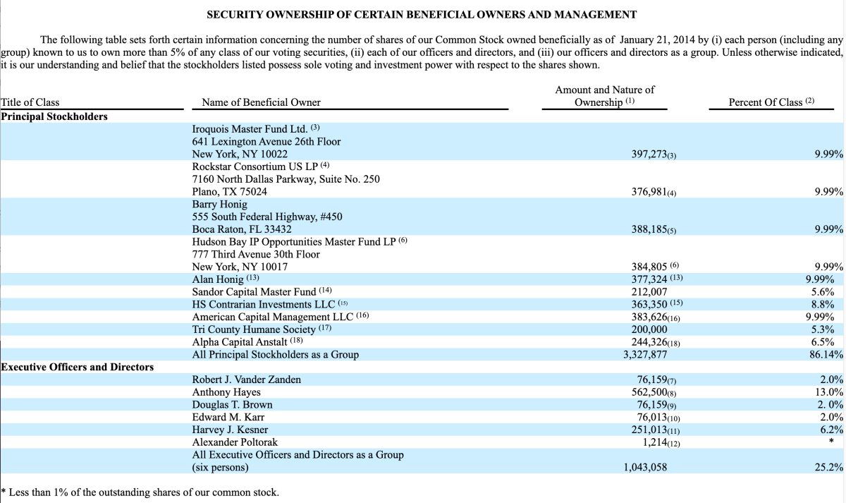846x503 pixels.
Task: Select the value '212,007'
Action: pyautogui.click(x=649, y=292)
